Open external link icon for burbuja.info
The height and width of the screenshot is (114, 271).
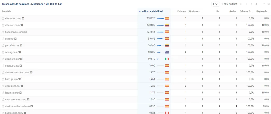[x=3, y=79]
